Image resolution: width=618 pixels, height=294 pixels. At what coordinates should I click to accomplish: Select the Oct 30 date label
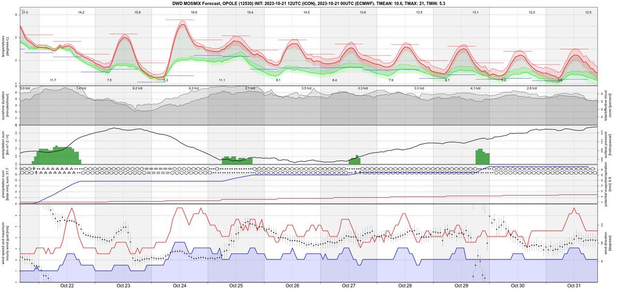[x=518, y=286]
